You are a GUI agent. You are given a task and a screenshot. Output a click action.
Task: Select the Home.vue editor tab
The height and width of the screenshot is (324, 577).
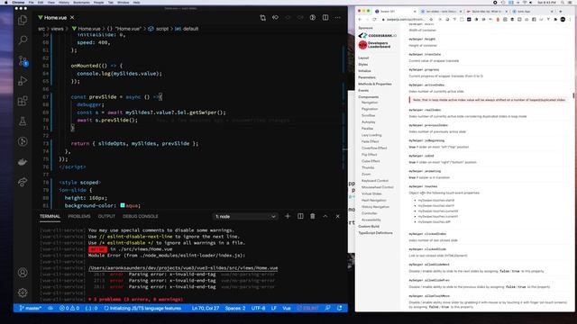pos(55,18)
